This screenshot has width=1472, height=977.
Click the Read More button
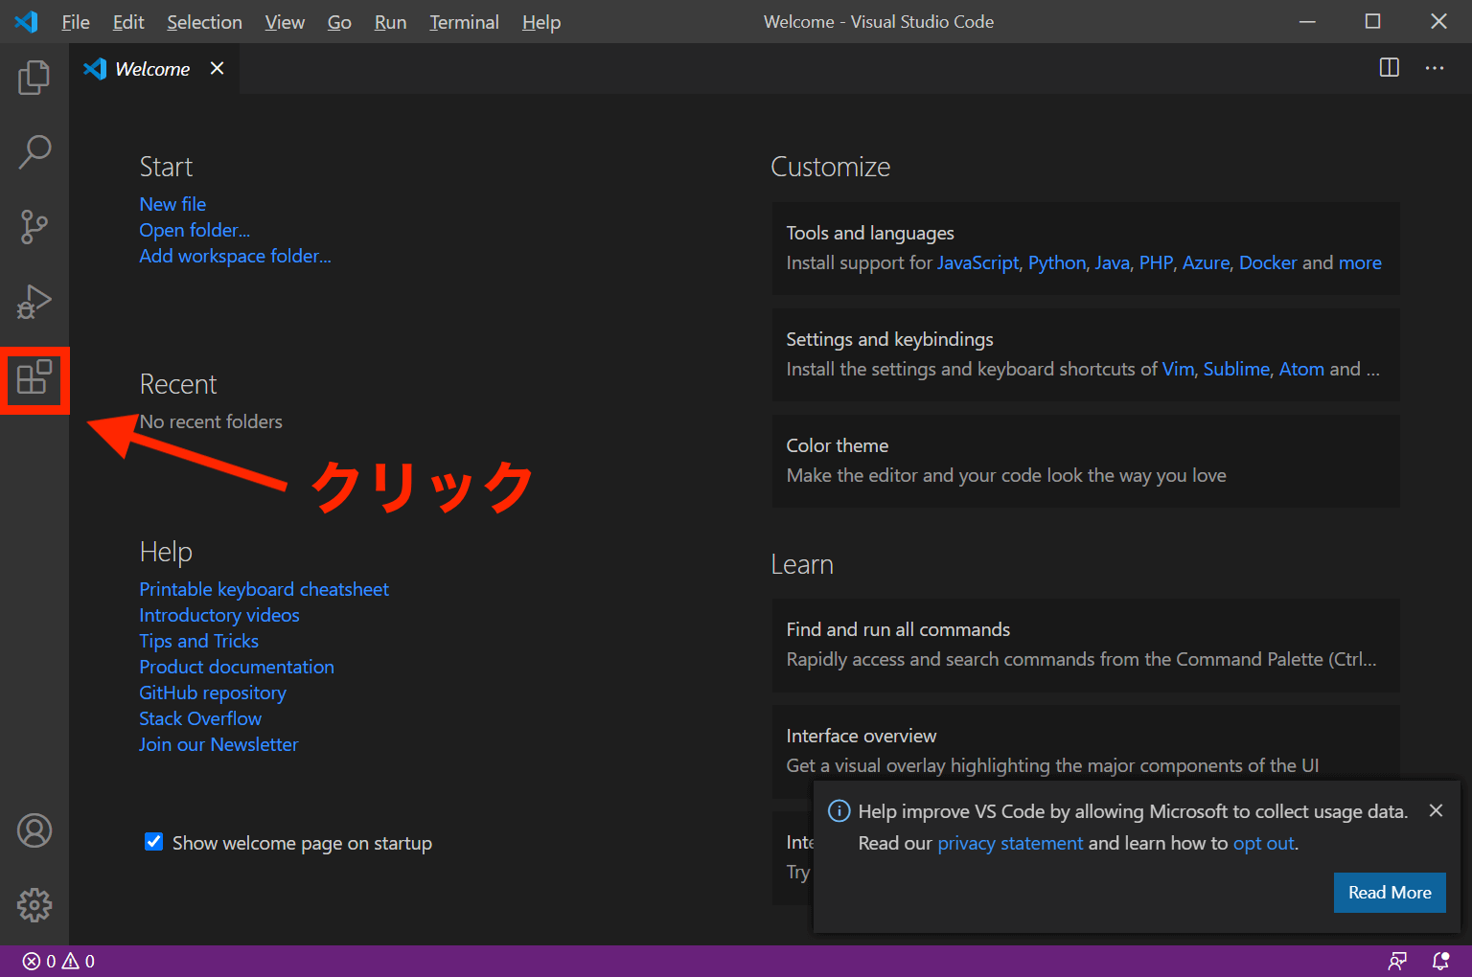point(1390,892)
